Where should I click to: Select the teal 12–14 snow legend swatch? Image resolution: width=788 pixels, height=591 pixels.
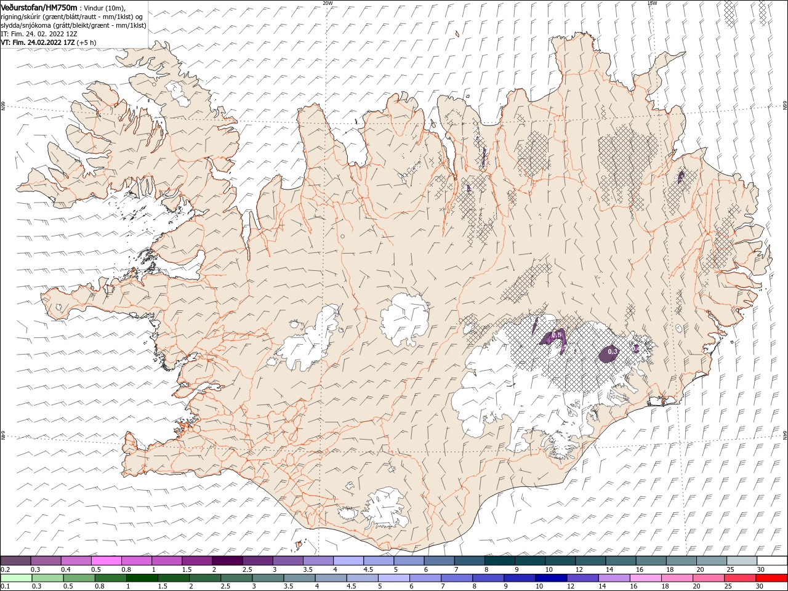(x=589, y=561)
